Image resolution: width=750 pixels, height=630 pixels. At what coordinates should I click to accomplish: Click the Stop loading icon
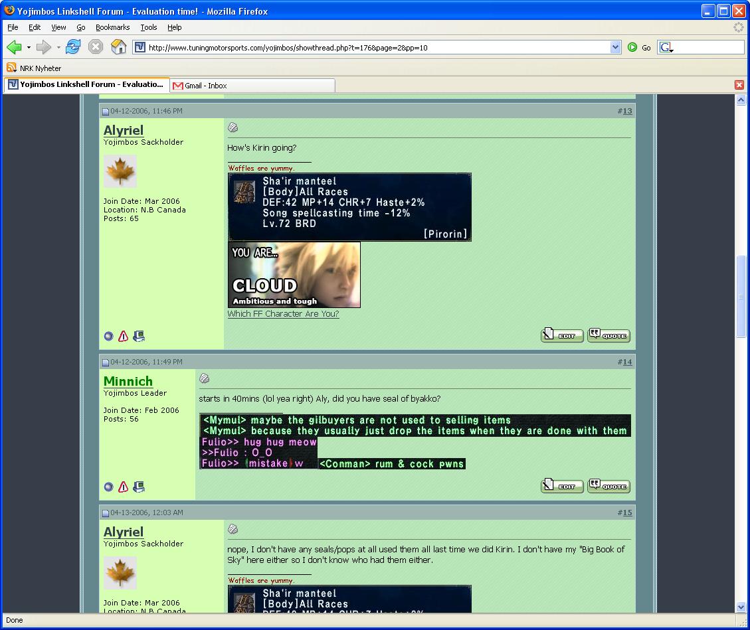click(96, 47)
